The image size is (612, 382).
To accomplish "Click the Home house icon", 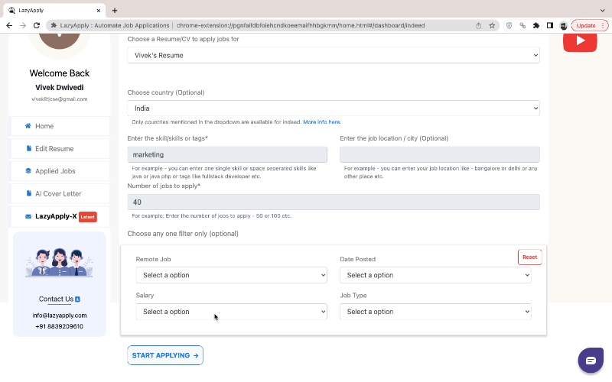I will pos(28,125).
